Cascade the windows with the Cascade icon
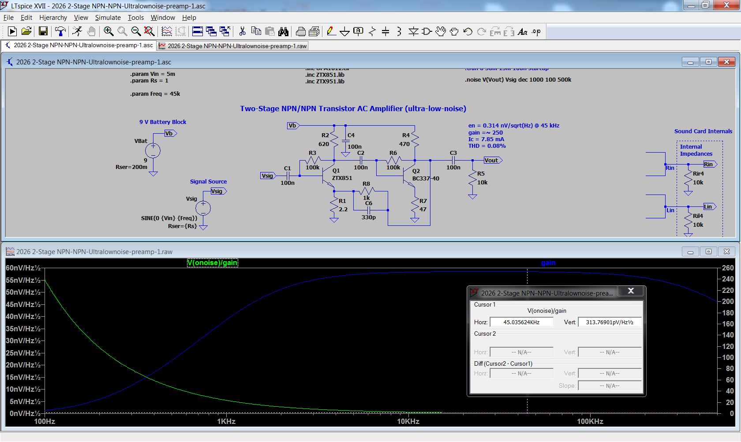 211,31
